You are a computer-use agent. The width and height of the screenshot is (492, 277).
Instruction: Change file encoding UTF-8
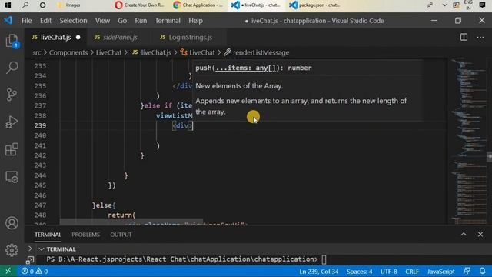389,272
